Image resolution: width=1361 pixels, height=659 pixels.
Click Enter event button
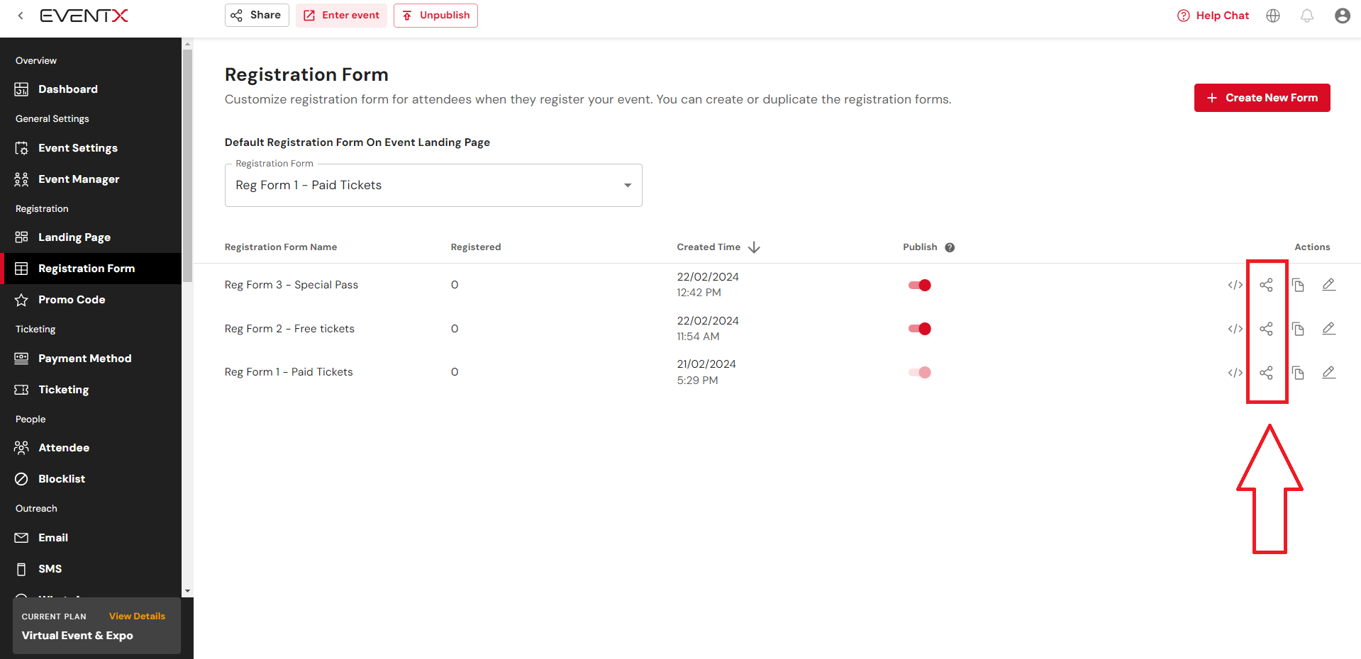[341, 16]
